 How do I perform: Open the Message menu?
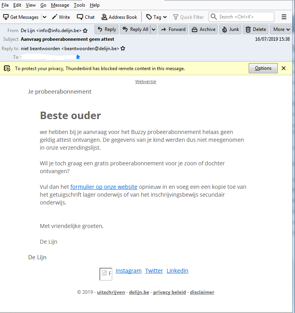pyautogui.click(x=60, y=5)
